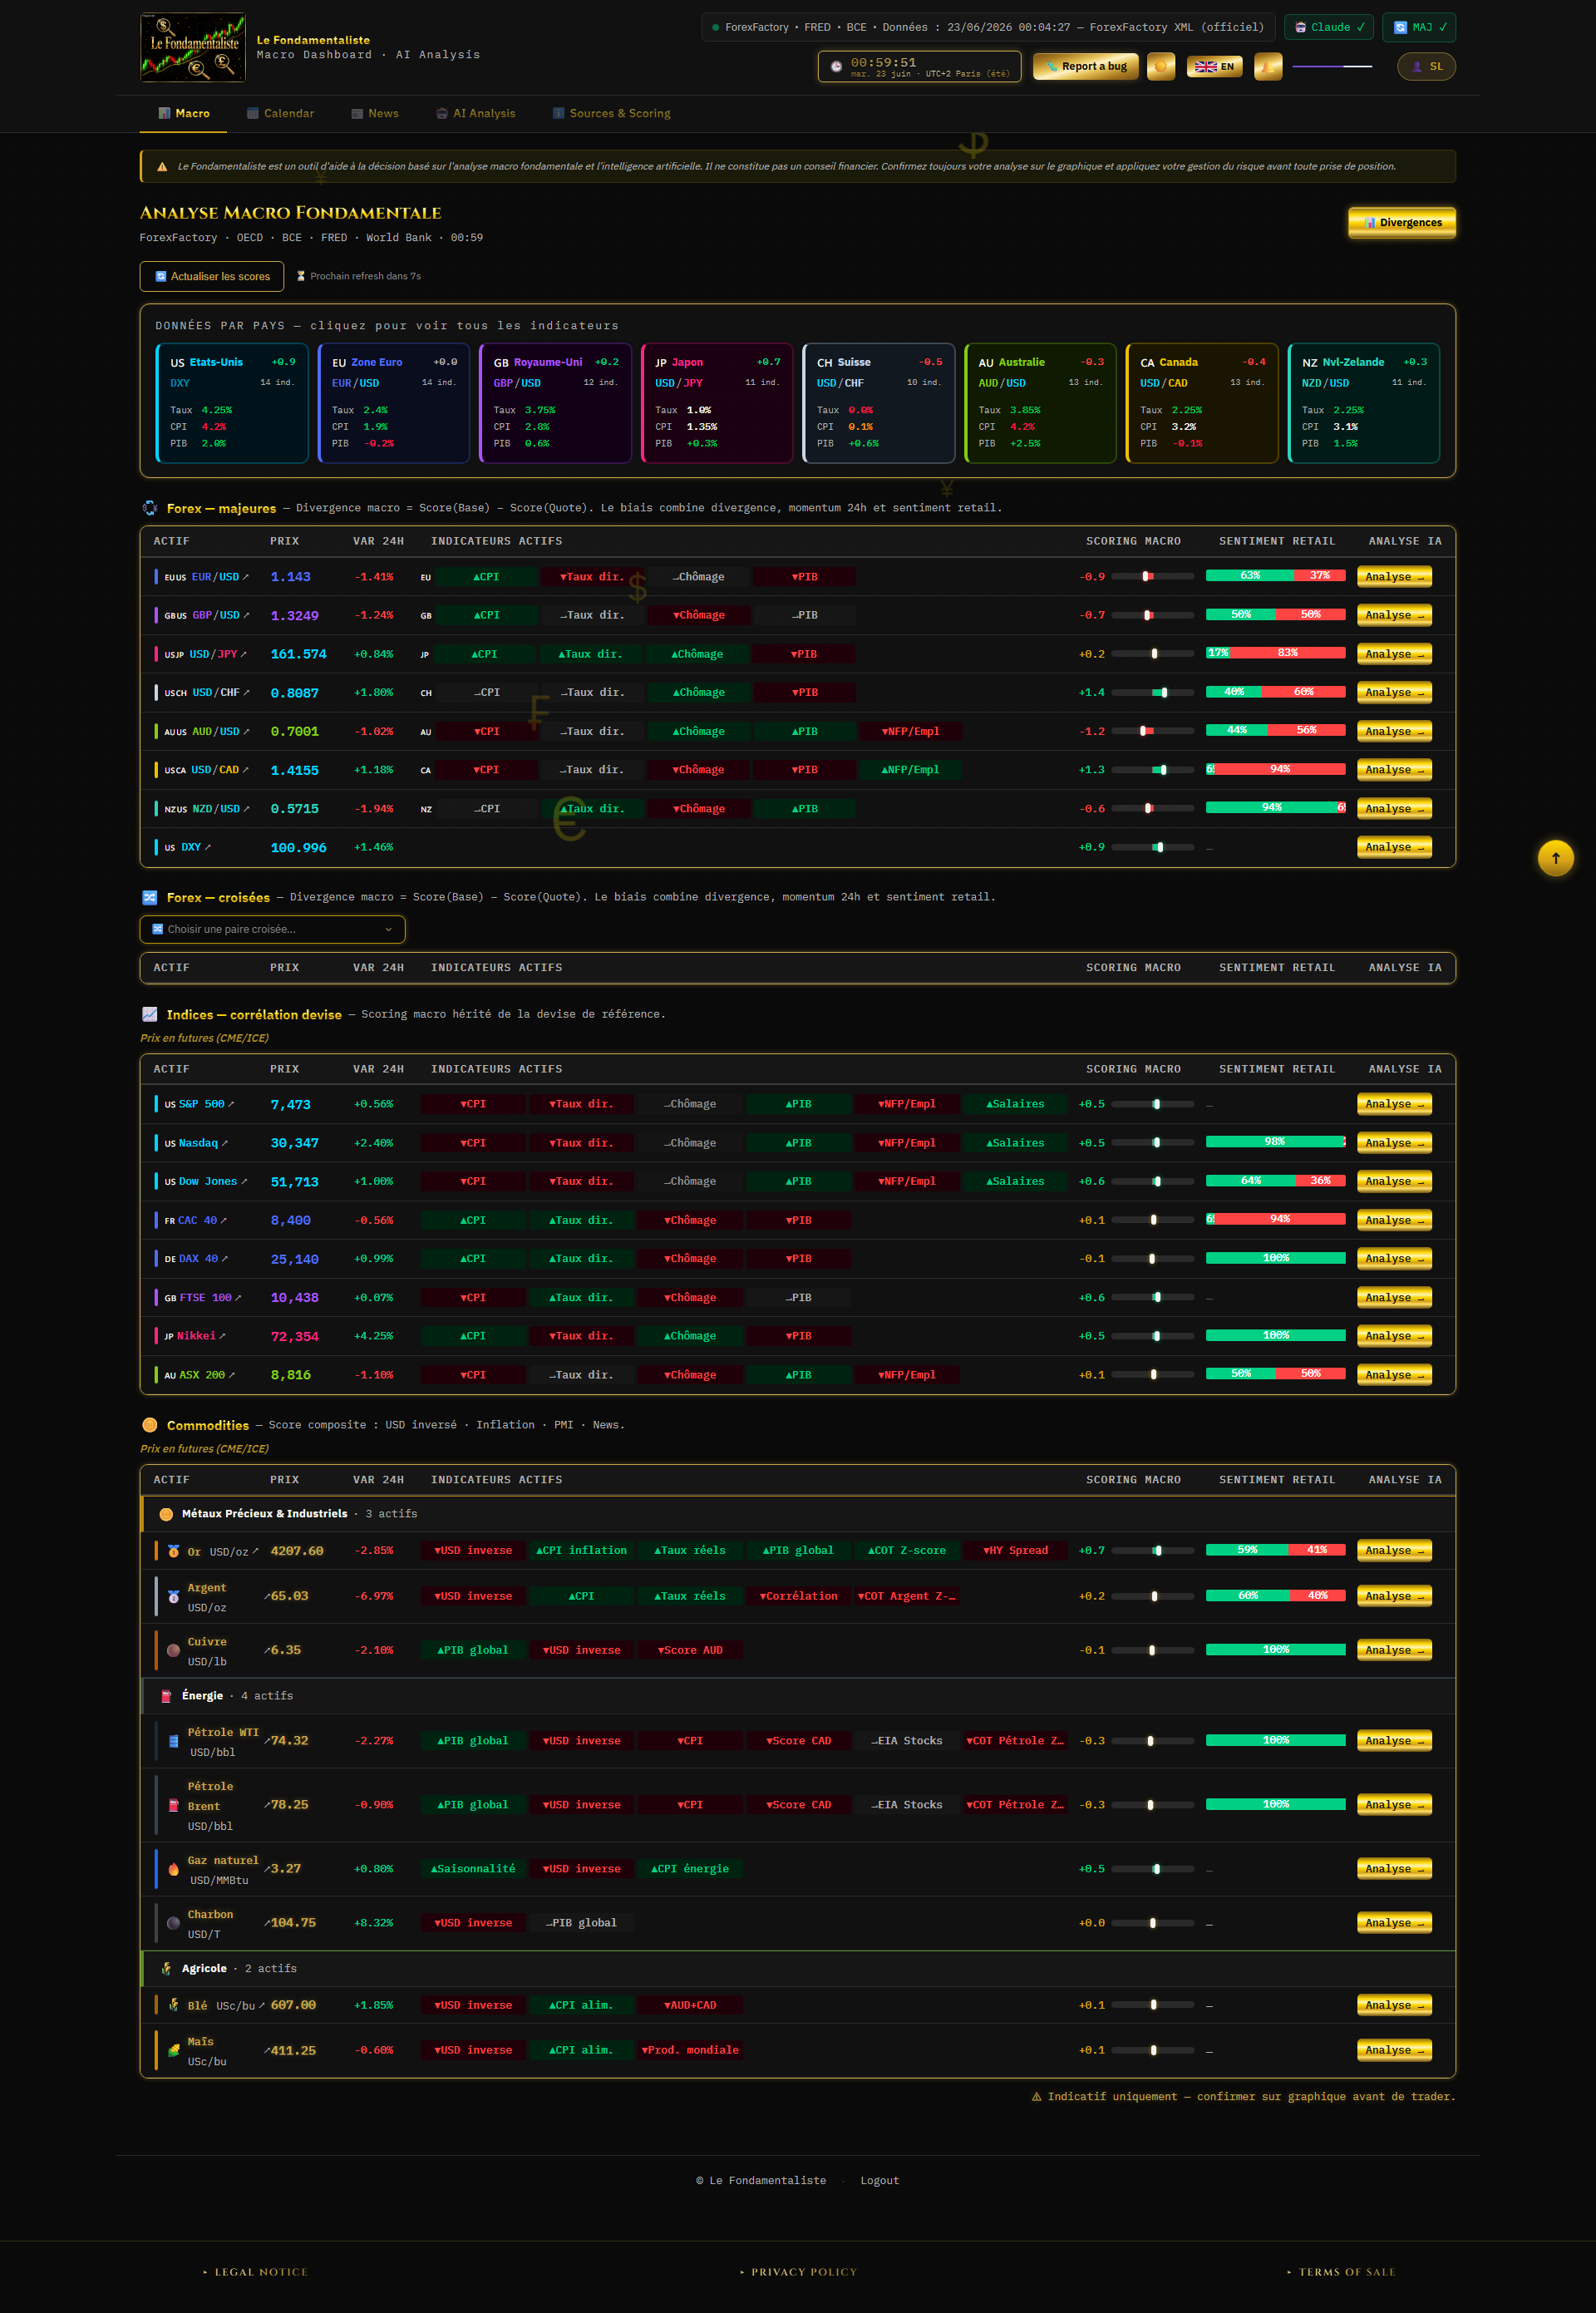This screenshot has height=2313, width=1596.
Task: Open the Divergences chart button
Action: coord(1402,222)
